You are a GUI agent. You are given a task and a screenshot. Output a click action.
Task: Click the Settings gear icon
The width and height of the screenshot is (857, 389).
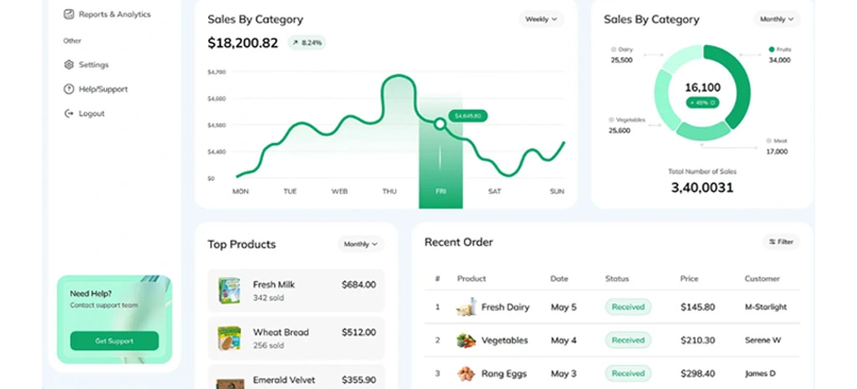(x=68, y=64)
